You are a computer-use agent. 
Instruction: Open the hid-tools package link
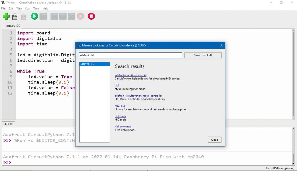point(120,116)
